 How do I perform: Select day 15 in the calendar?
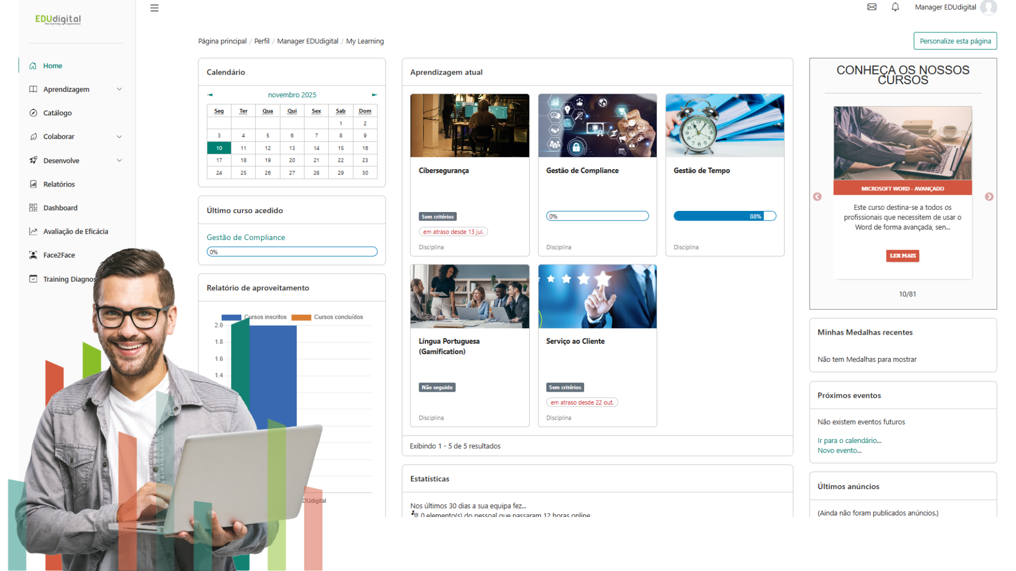[x=340, y=149]
